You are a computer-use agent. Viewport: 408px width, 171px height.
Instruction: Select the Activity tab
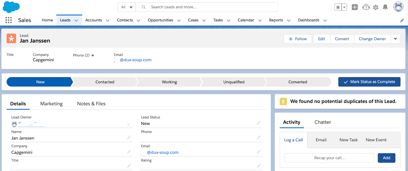292,122
